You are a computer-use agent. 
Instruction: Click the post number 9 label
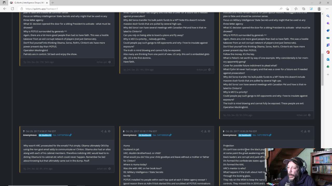[x=224, y=131]
